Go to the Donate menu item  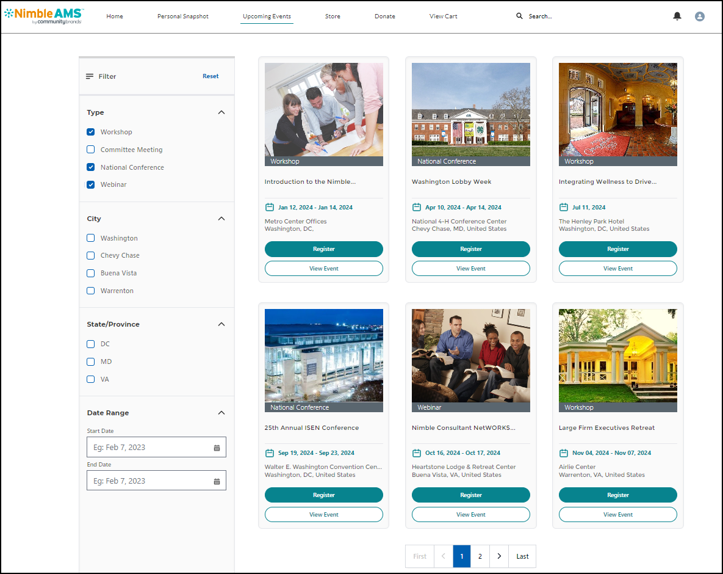[384, 16]
